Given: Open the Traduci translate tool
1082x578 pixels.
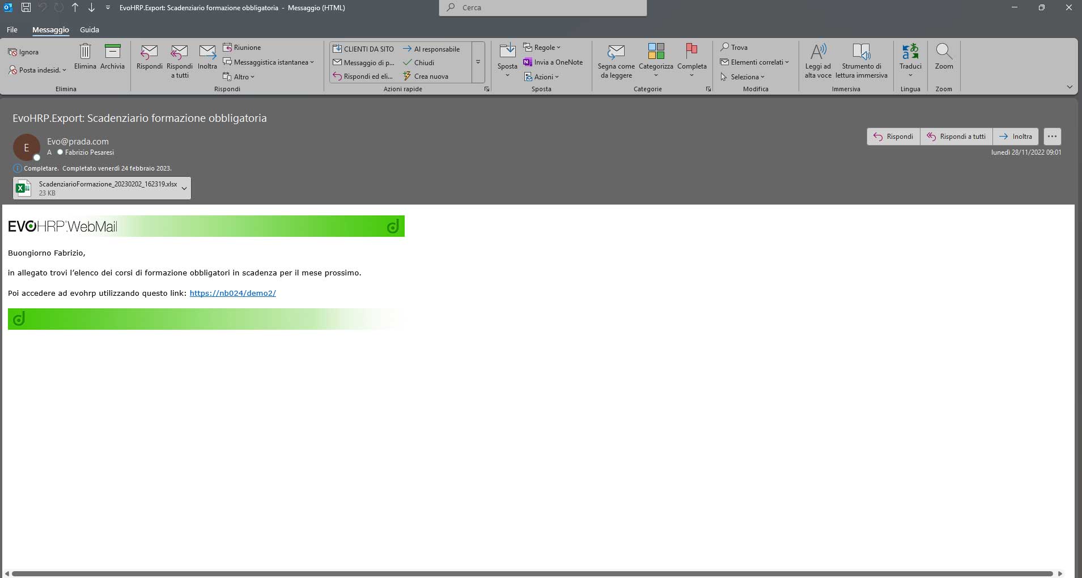Looking at the screenshot, I should pyautogui.click(x=910, y=52).
